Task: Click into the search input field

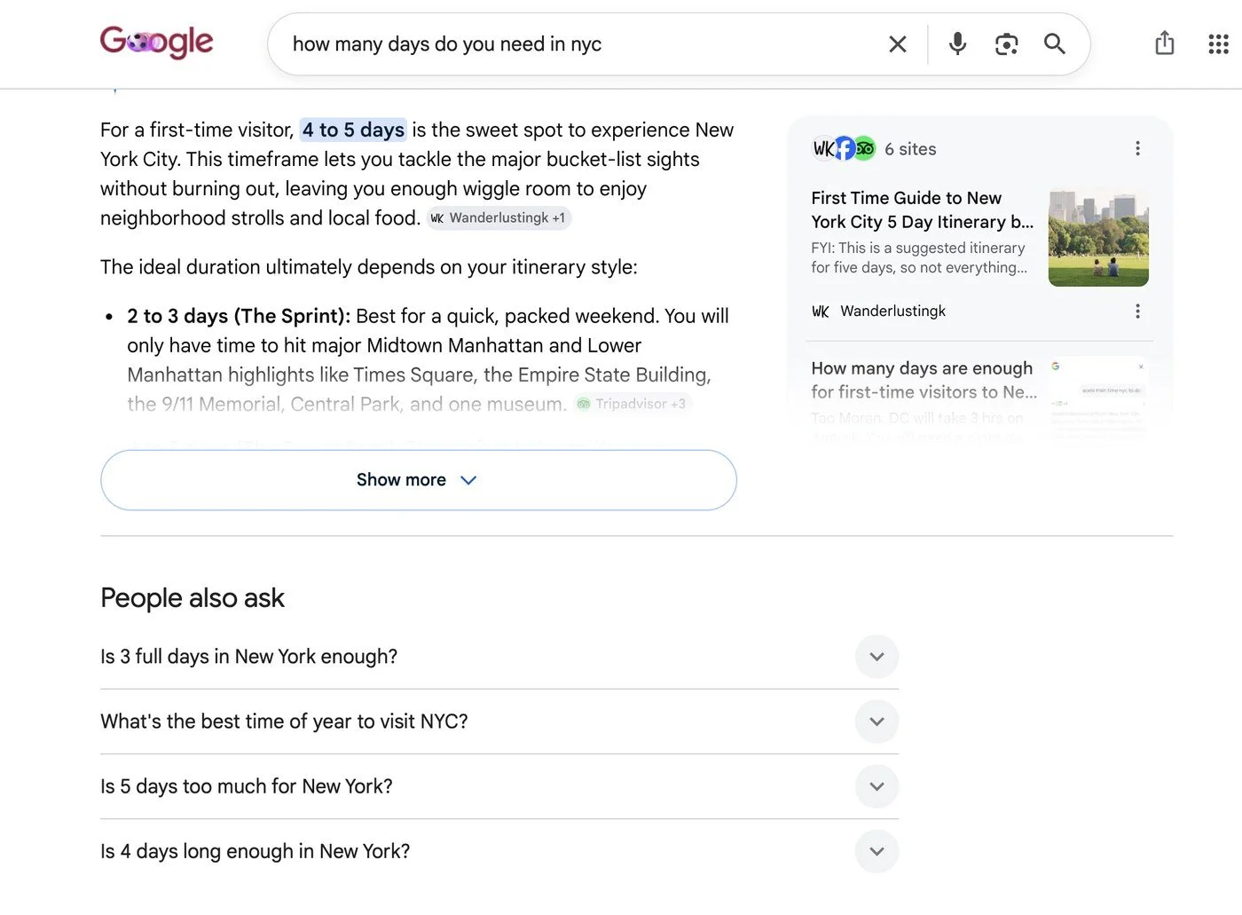Action: click(x=581, y=44)
